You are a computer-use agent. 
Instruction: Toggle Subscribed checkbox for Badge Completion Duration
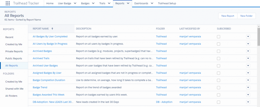click(219, 80)
